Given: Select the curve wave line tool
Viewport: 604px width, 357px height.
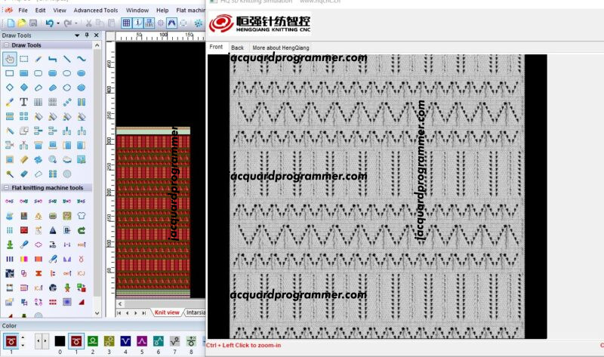Looking at the screenshot, I should [x=82, y=59].
